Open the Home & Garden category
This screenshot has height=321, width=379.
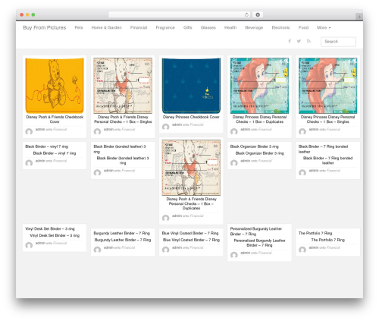106,27
